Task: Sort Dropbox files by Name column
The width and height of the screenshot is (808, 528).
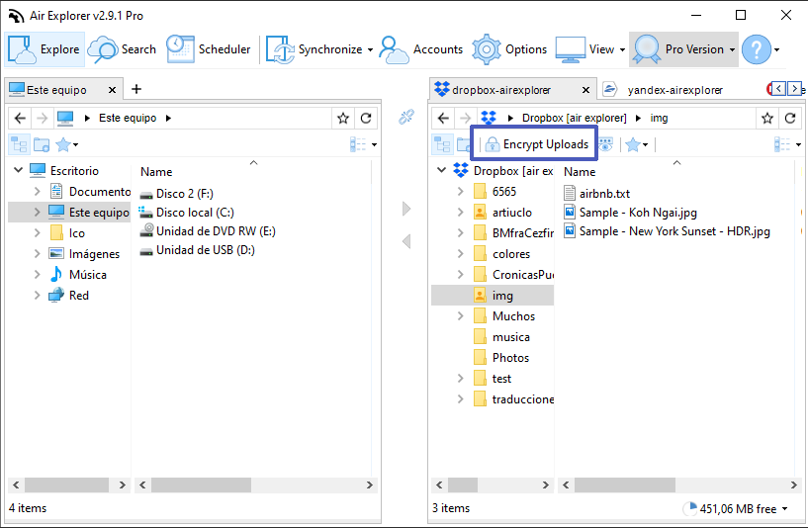Action: [580, 171]
